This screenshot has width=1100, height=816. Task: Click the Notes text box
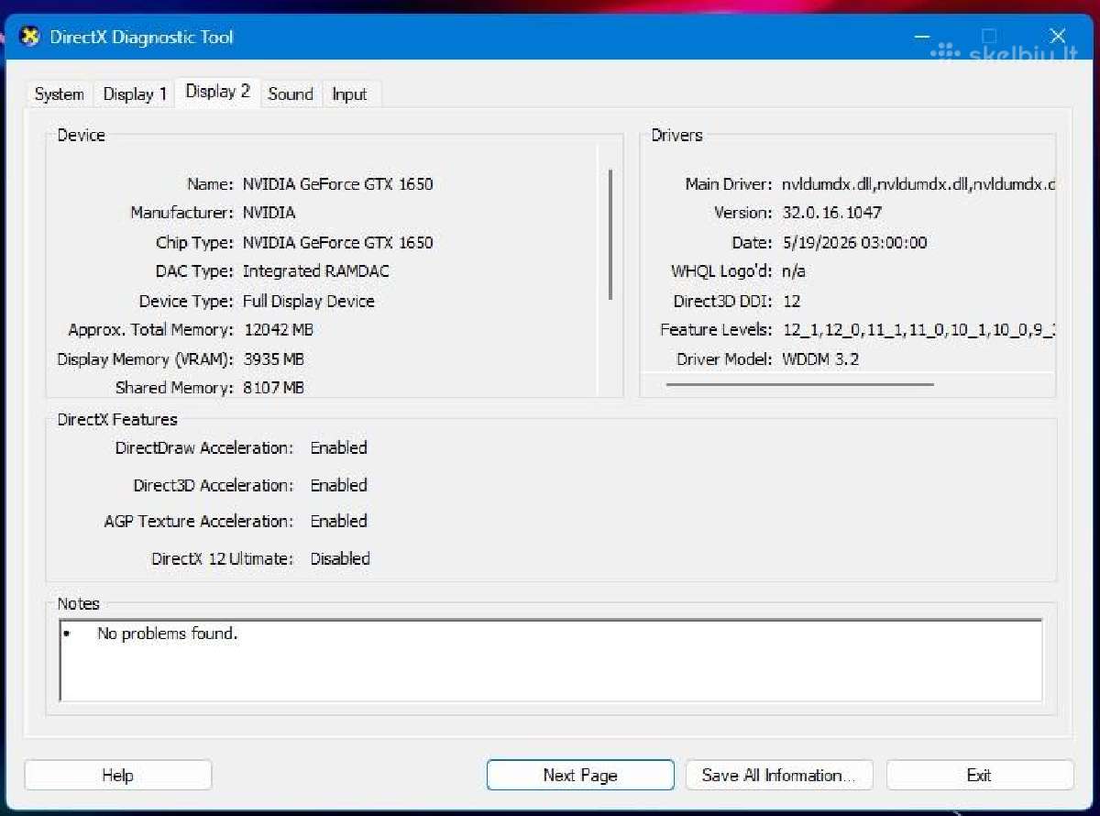[551, 661]
